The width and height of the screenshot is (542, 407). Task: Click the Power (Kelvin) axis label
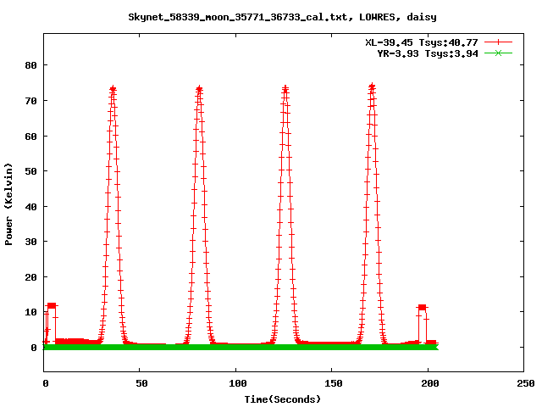coord(8,204)
